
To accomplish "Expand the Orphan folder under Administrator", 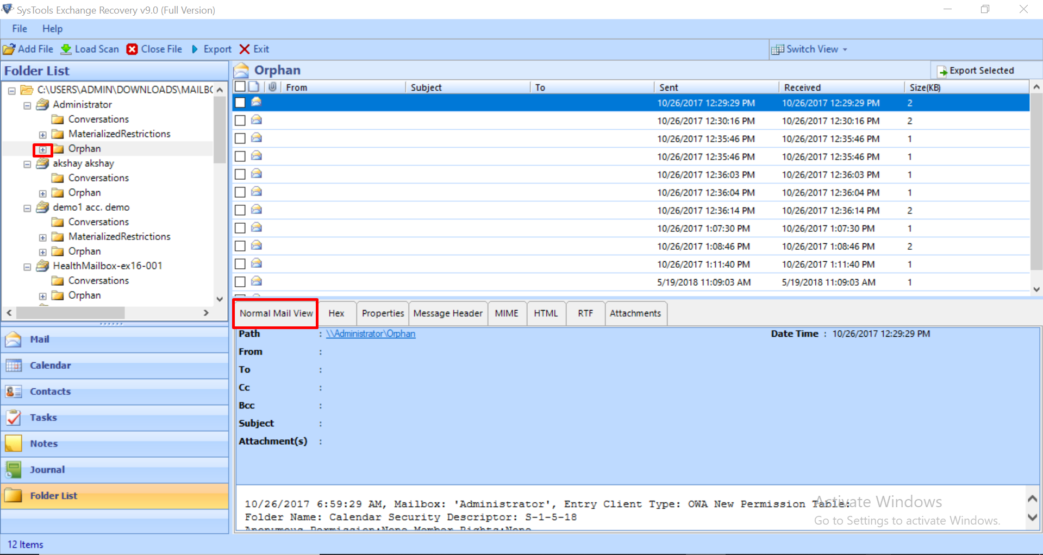I will pos(43,149).
